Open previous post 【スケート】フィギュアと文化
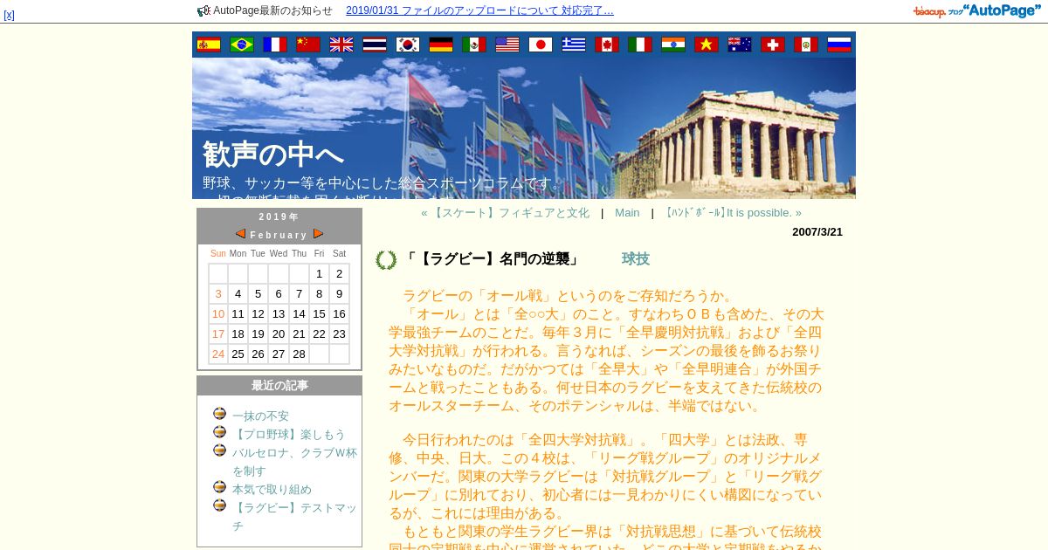1048x550 pixels. [505, 213]
